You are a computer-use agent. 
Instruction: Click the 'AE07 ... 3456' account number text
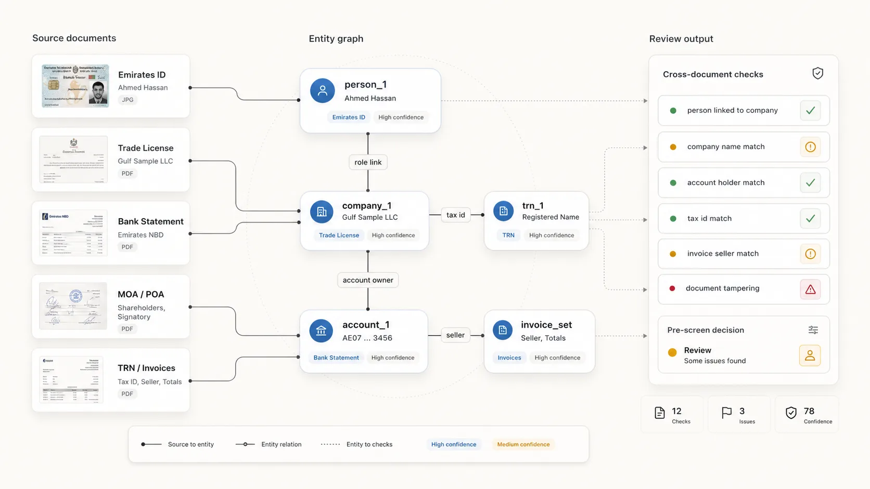[367, 338]
